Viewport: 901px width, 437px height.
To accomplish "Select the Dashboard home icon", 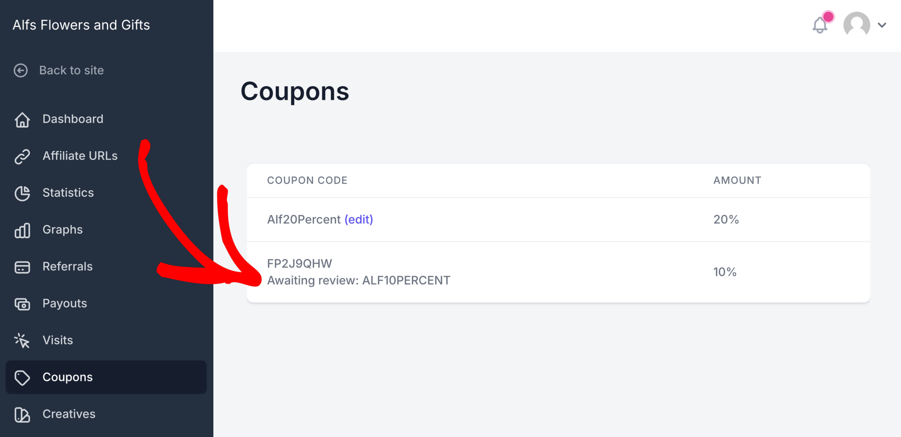I will (22, 120).
